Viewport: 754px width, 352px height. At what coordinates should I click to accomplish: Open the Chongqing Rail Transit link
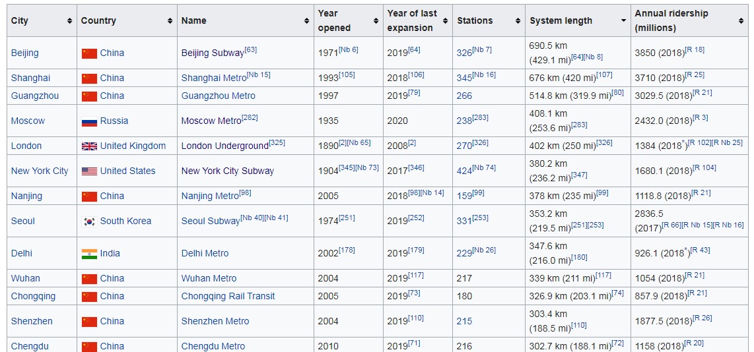point(228,296)
